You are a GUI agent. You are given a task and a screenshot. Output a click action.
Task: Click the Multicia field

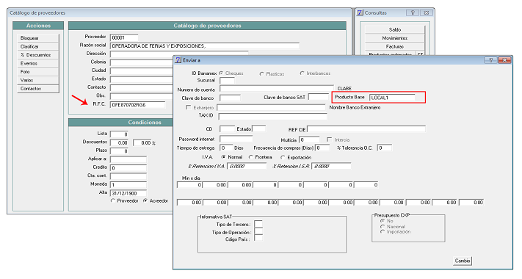point(309,139)
